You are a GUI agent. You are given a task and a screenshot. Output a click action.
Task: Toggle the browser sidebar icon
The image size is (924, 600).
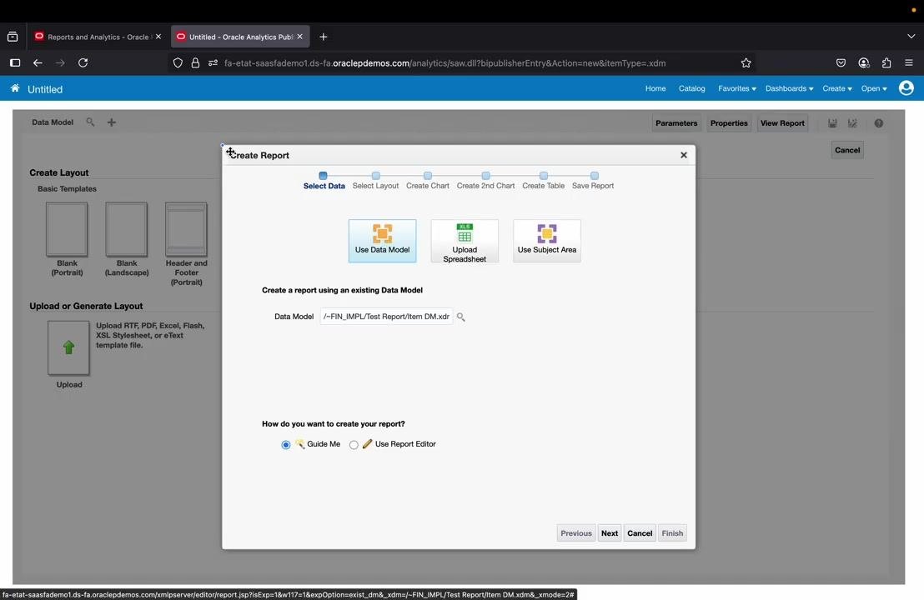click(15, 62)
